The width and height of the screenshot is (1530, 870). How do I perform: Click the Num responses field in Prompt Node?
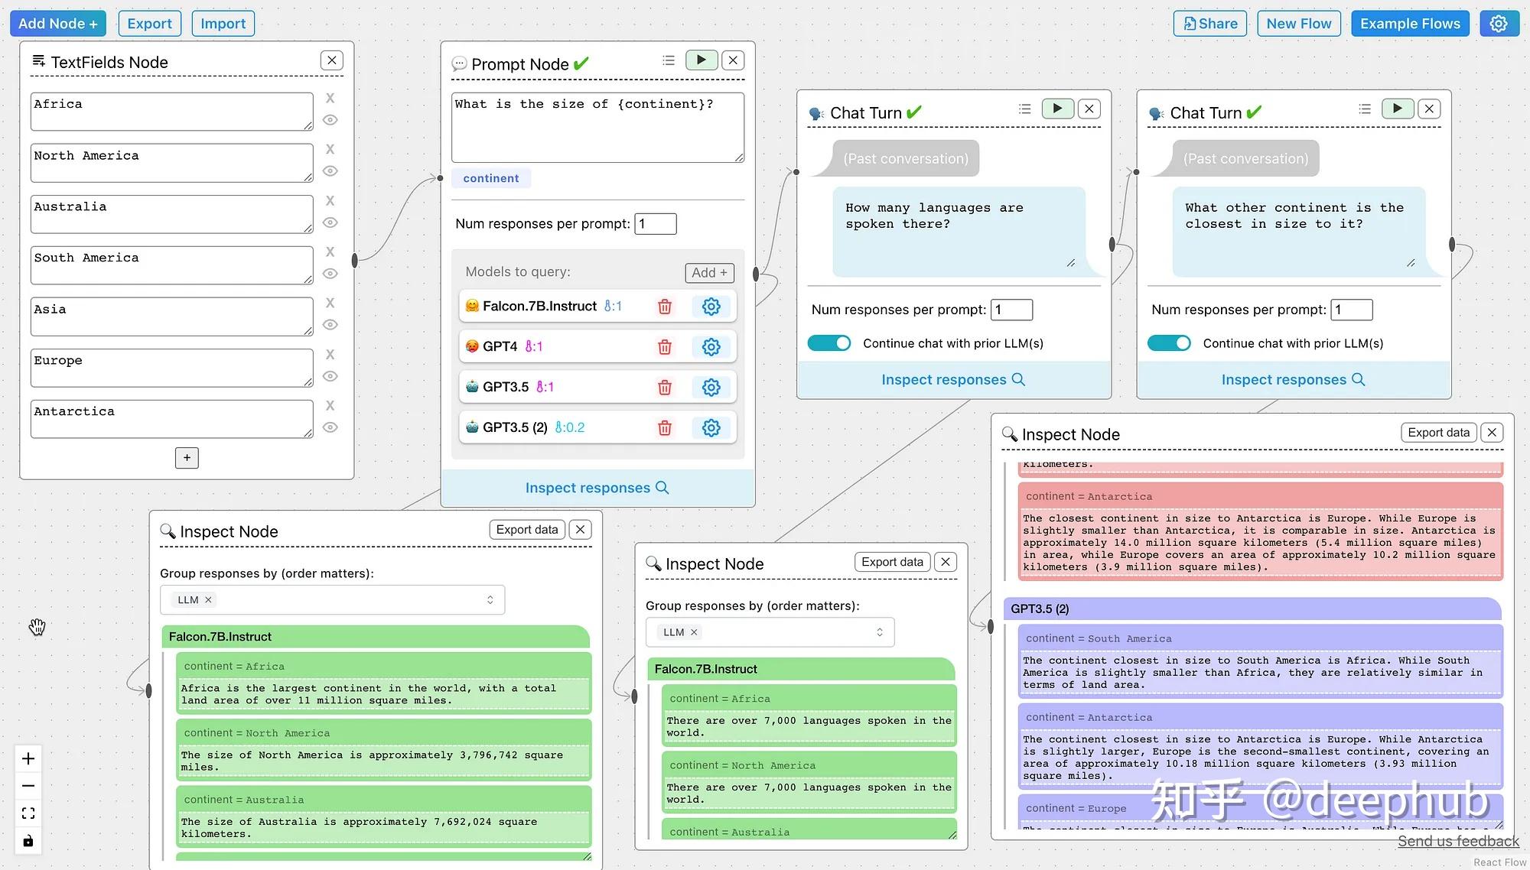[x=656, y=224]
